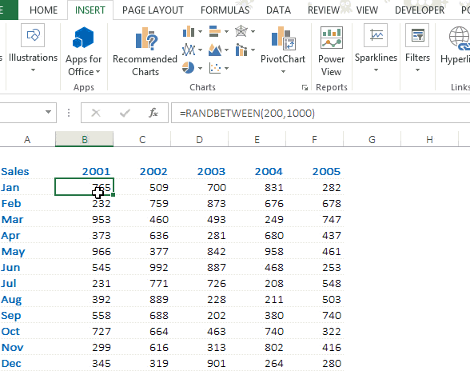Open the Recommended Charts dialog

point(145,51)
